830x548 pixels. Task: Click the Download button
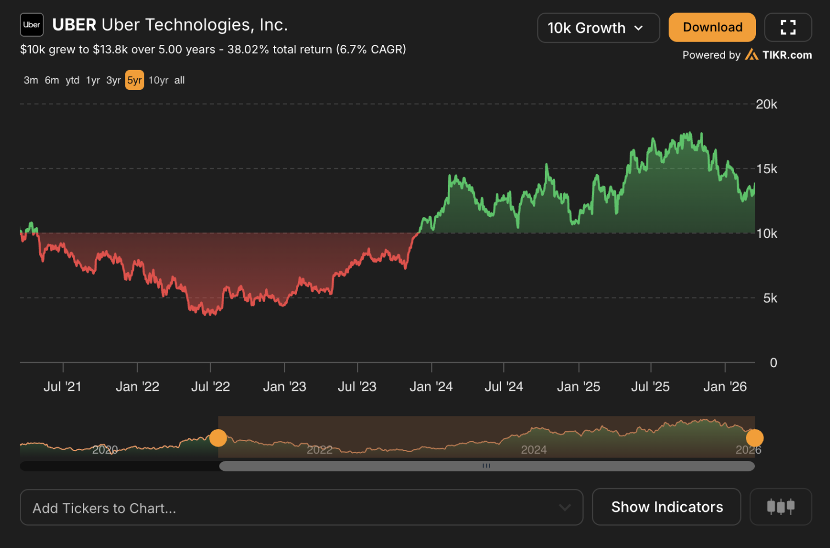[x=712, y=27]
